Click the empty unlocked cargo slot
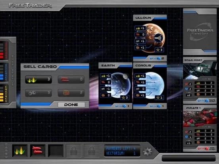219x164 pixels. coord(56,151)
